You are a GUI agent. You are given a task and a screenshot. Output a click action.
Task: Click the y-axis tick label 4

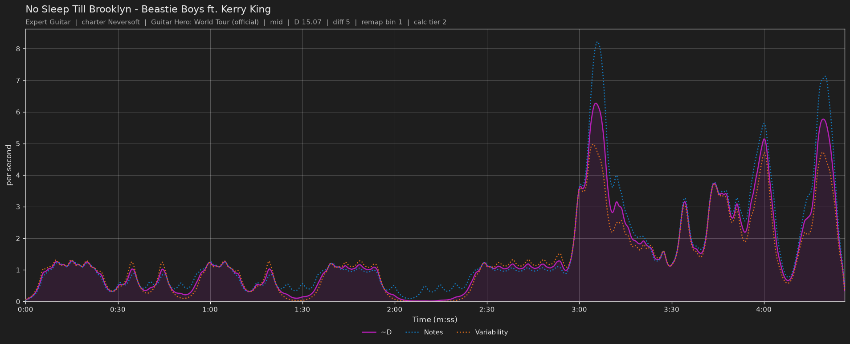coord(18,176)
